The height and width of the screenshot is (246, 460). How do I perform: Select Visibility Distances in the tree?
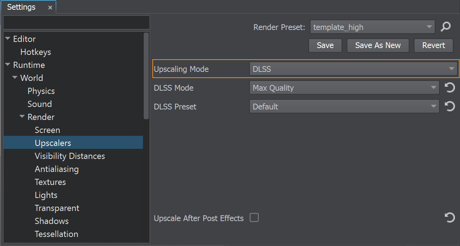click(70, 156)
